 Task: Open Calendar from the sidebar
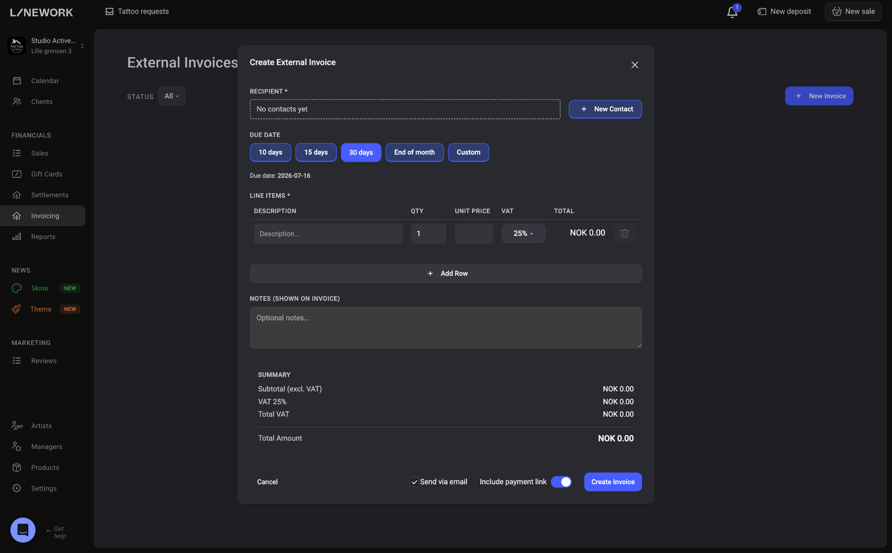(x=43, y=81)
